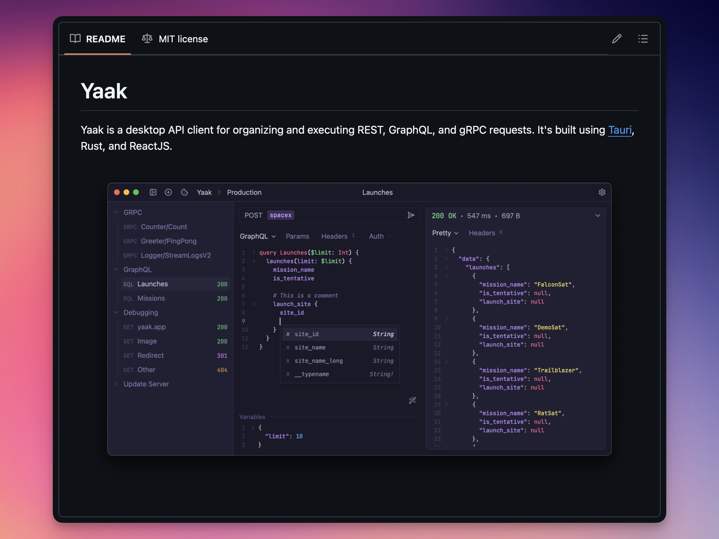This screenshot has width=719, height=539.
Task: Click the settings gear icon
Action: click(602, 192)
